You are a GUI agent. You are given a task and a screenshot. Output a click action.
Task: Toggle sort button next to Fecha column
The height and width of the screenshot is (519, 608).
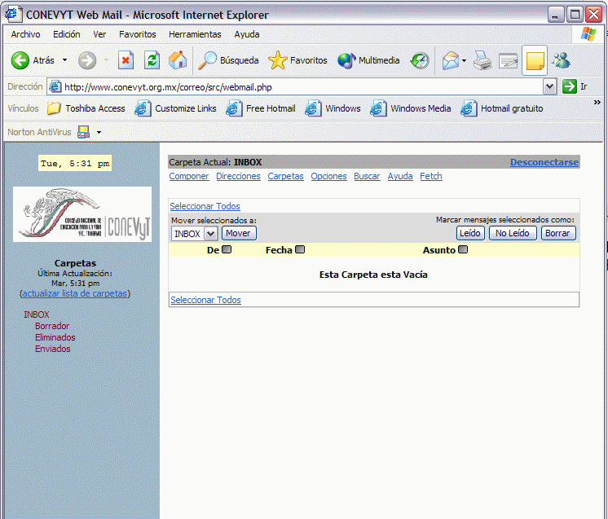pyautogui.click(x=300, y=250)
